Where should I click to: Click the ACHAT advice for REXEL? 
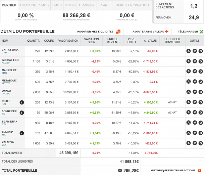(172, 102)
